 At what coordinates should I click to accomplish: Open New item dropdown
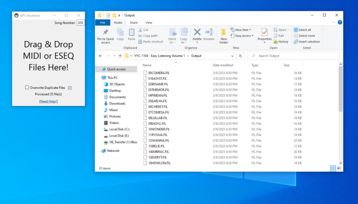pyautogui.click(x=241, y=30)
